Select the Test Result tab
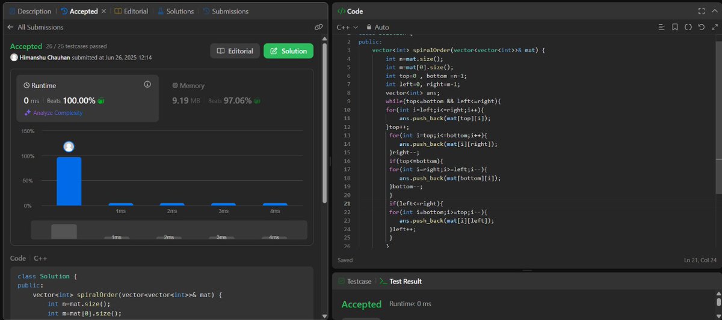Screen dimensions: 722x320 [400, 281]
